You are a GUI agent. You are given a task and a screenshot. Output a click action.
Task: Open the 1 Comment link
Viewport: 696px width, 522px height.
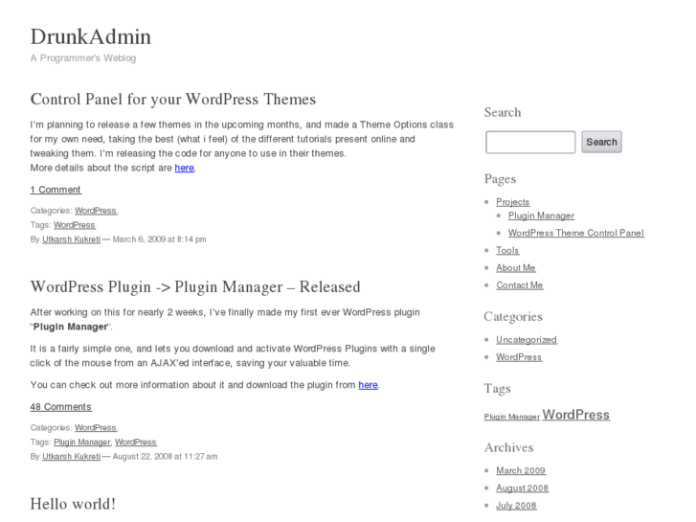tap(56, 190)
